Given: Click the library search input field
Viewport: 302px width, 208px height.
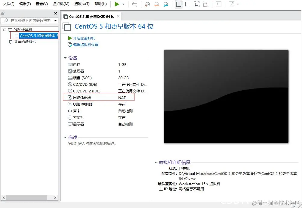Looking at the screenshot, I should (29, 20).
